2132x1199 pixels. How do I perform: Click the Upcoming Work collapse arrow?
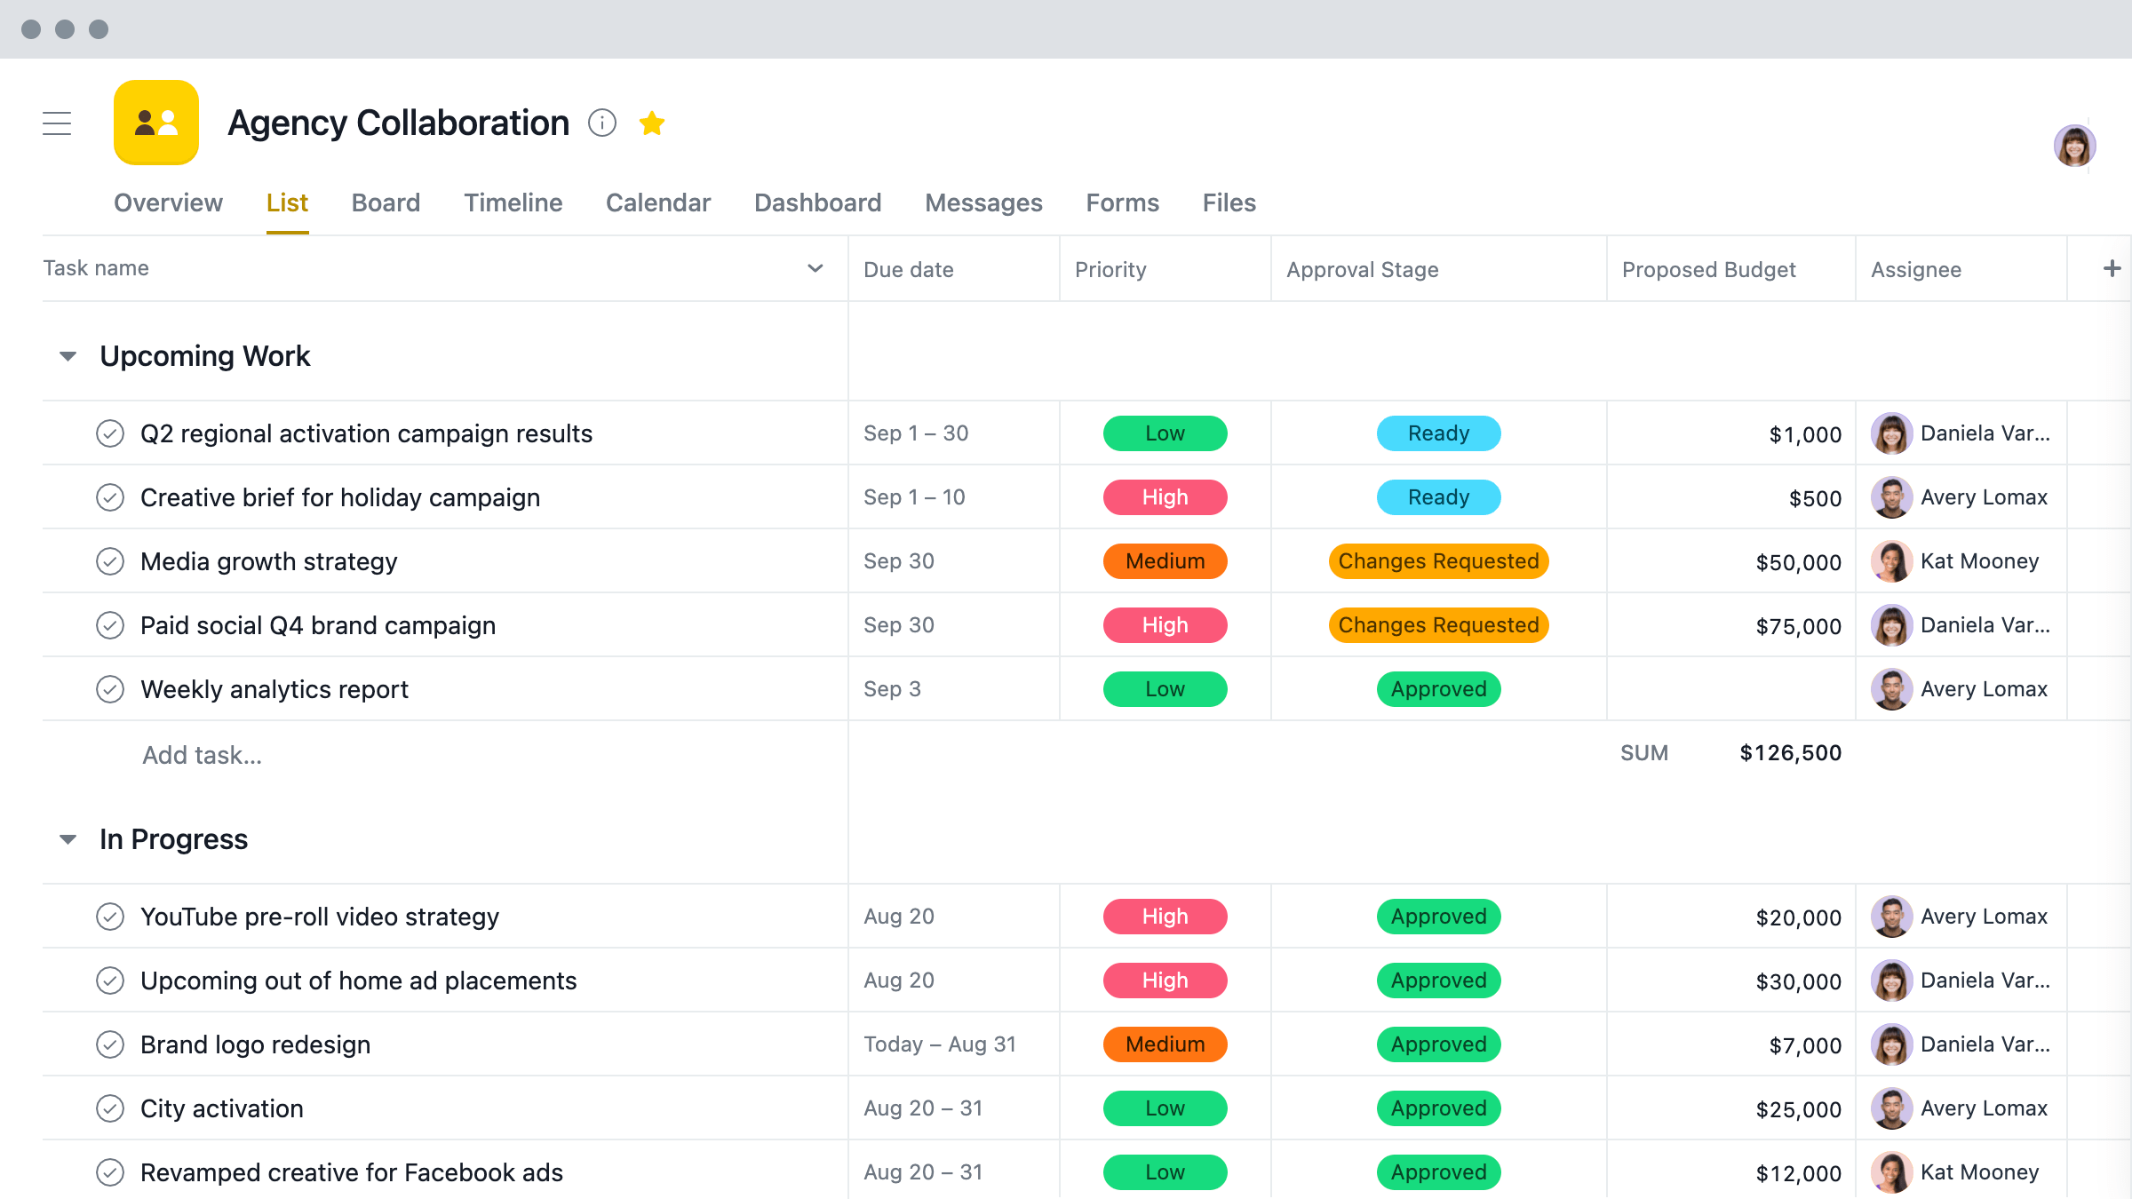(68, 356)
